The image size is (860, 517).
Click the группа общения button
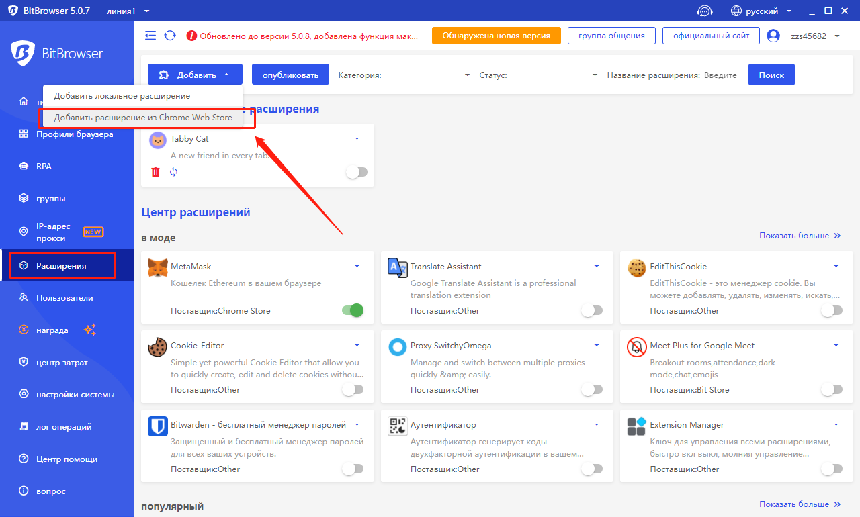[x=611, y=36]
